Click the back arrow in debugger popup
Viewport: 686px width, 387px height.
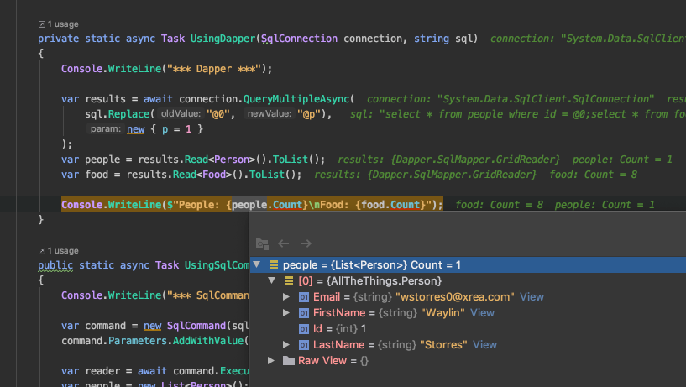point(284,243)
